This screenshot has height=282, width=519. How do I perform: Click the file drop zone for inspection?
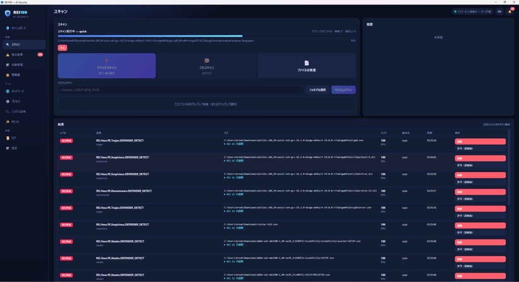click(207, 104)
